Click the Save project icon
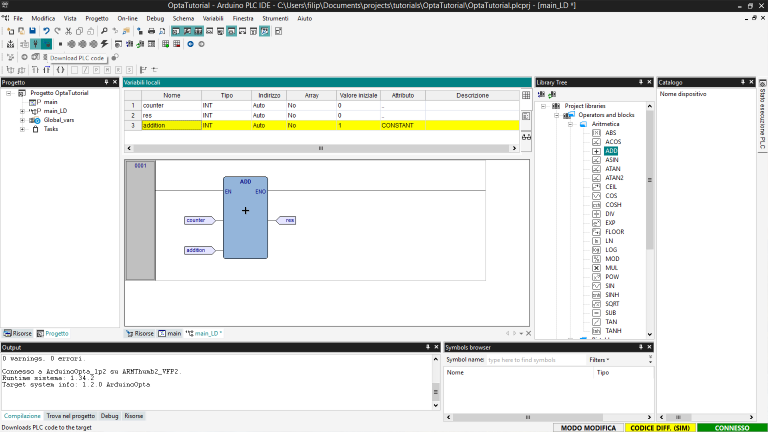Image resolution: width=768 pixels, height=432 pixels. [32, 31]
